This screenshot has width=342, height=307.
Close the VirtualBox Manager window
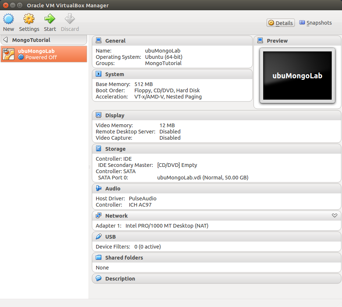pos(6,5)
